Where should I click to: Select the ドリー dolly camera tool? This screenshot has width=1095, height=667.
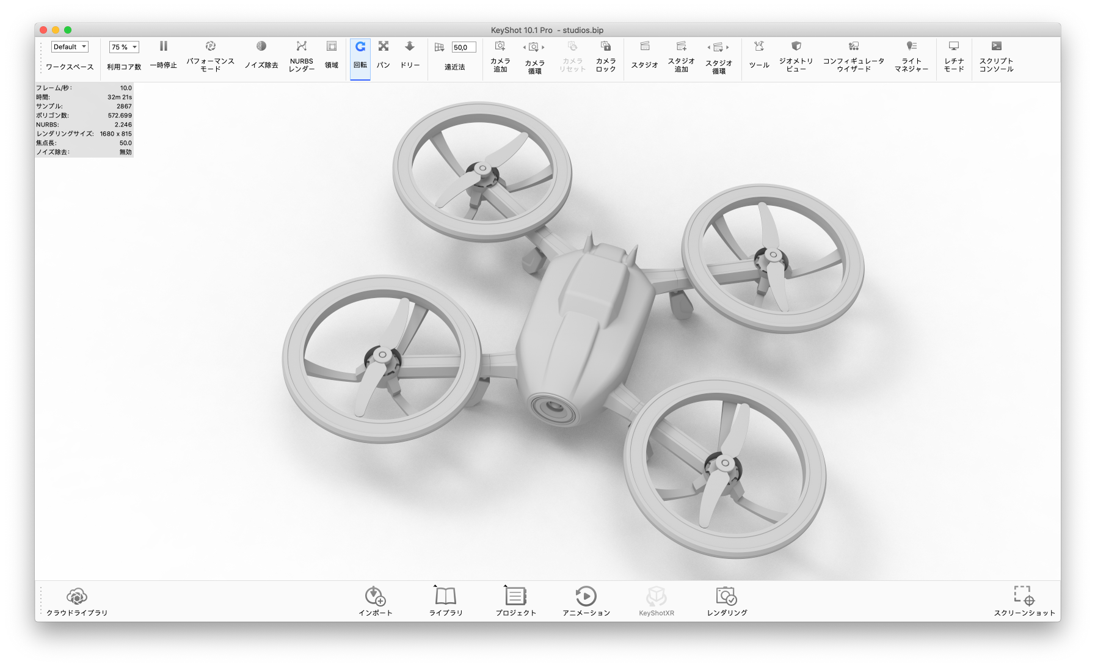click(x=410, y=55)
